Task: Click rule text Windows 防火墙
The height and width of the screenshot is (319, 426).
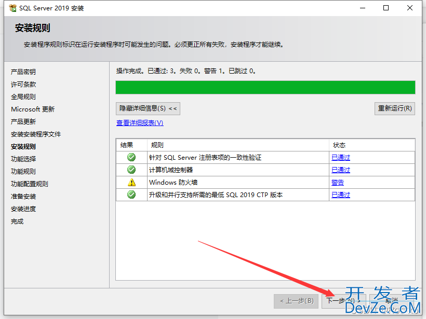Action: [174, 183]
